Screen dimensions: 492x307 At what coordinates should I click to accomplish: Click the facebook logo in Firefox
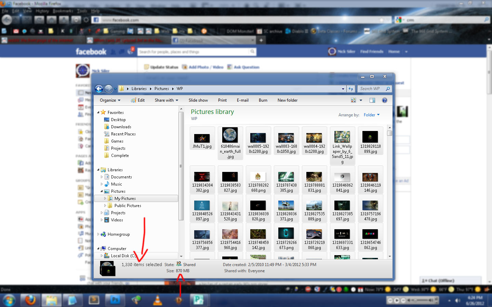91,52
